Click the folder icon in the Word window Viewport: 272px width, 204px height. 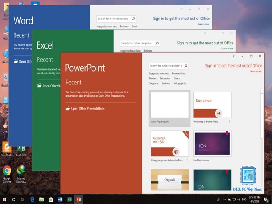pyautogui.click(x=15, y=61)
